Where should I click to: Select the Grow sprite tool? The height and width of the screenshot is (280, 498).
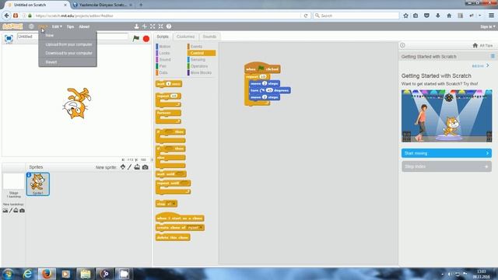[153, 26]
